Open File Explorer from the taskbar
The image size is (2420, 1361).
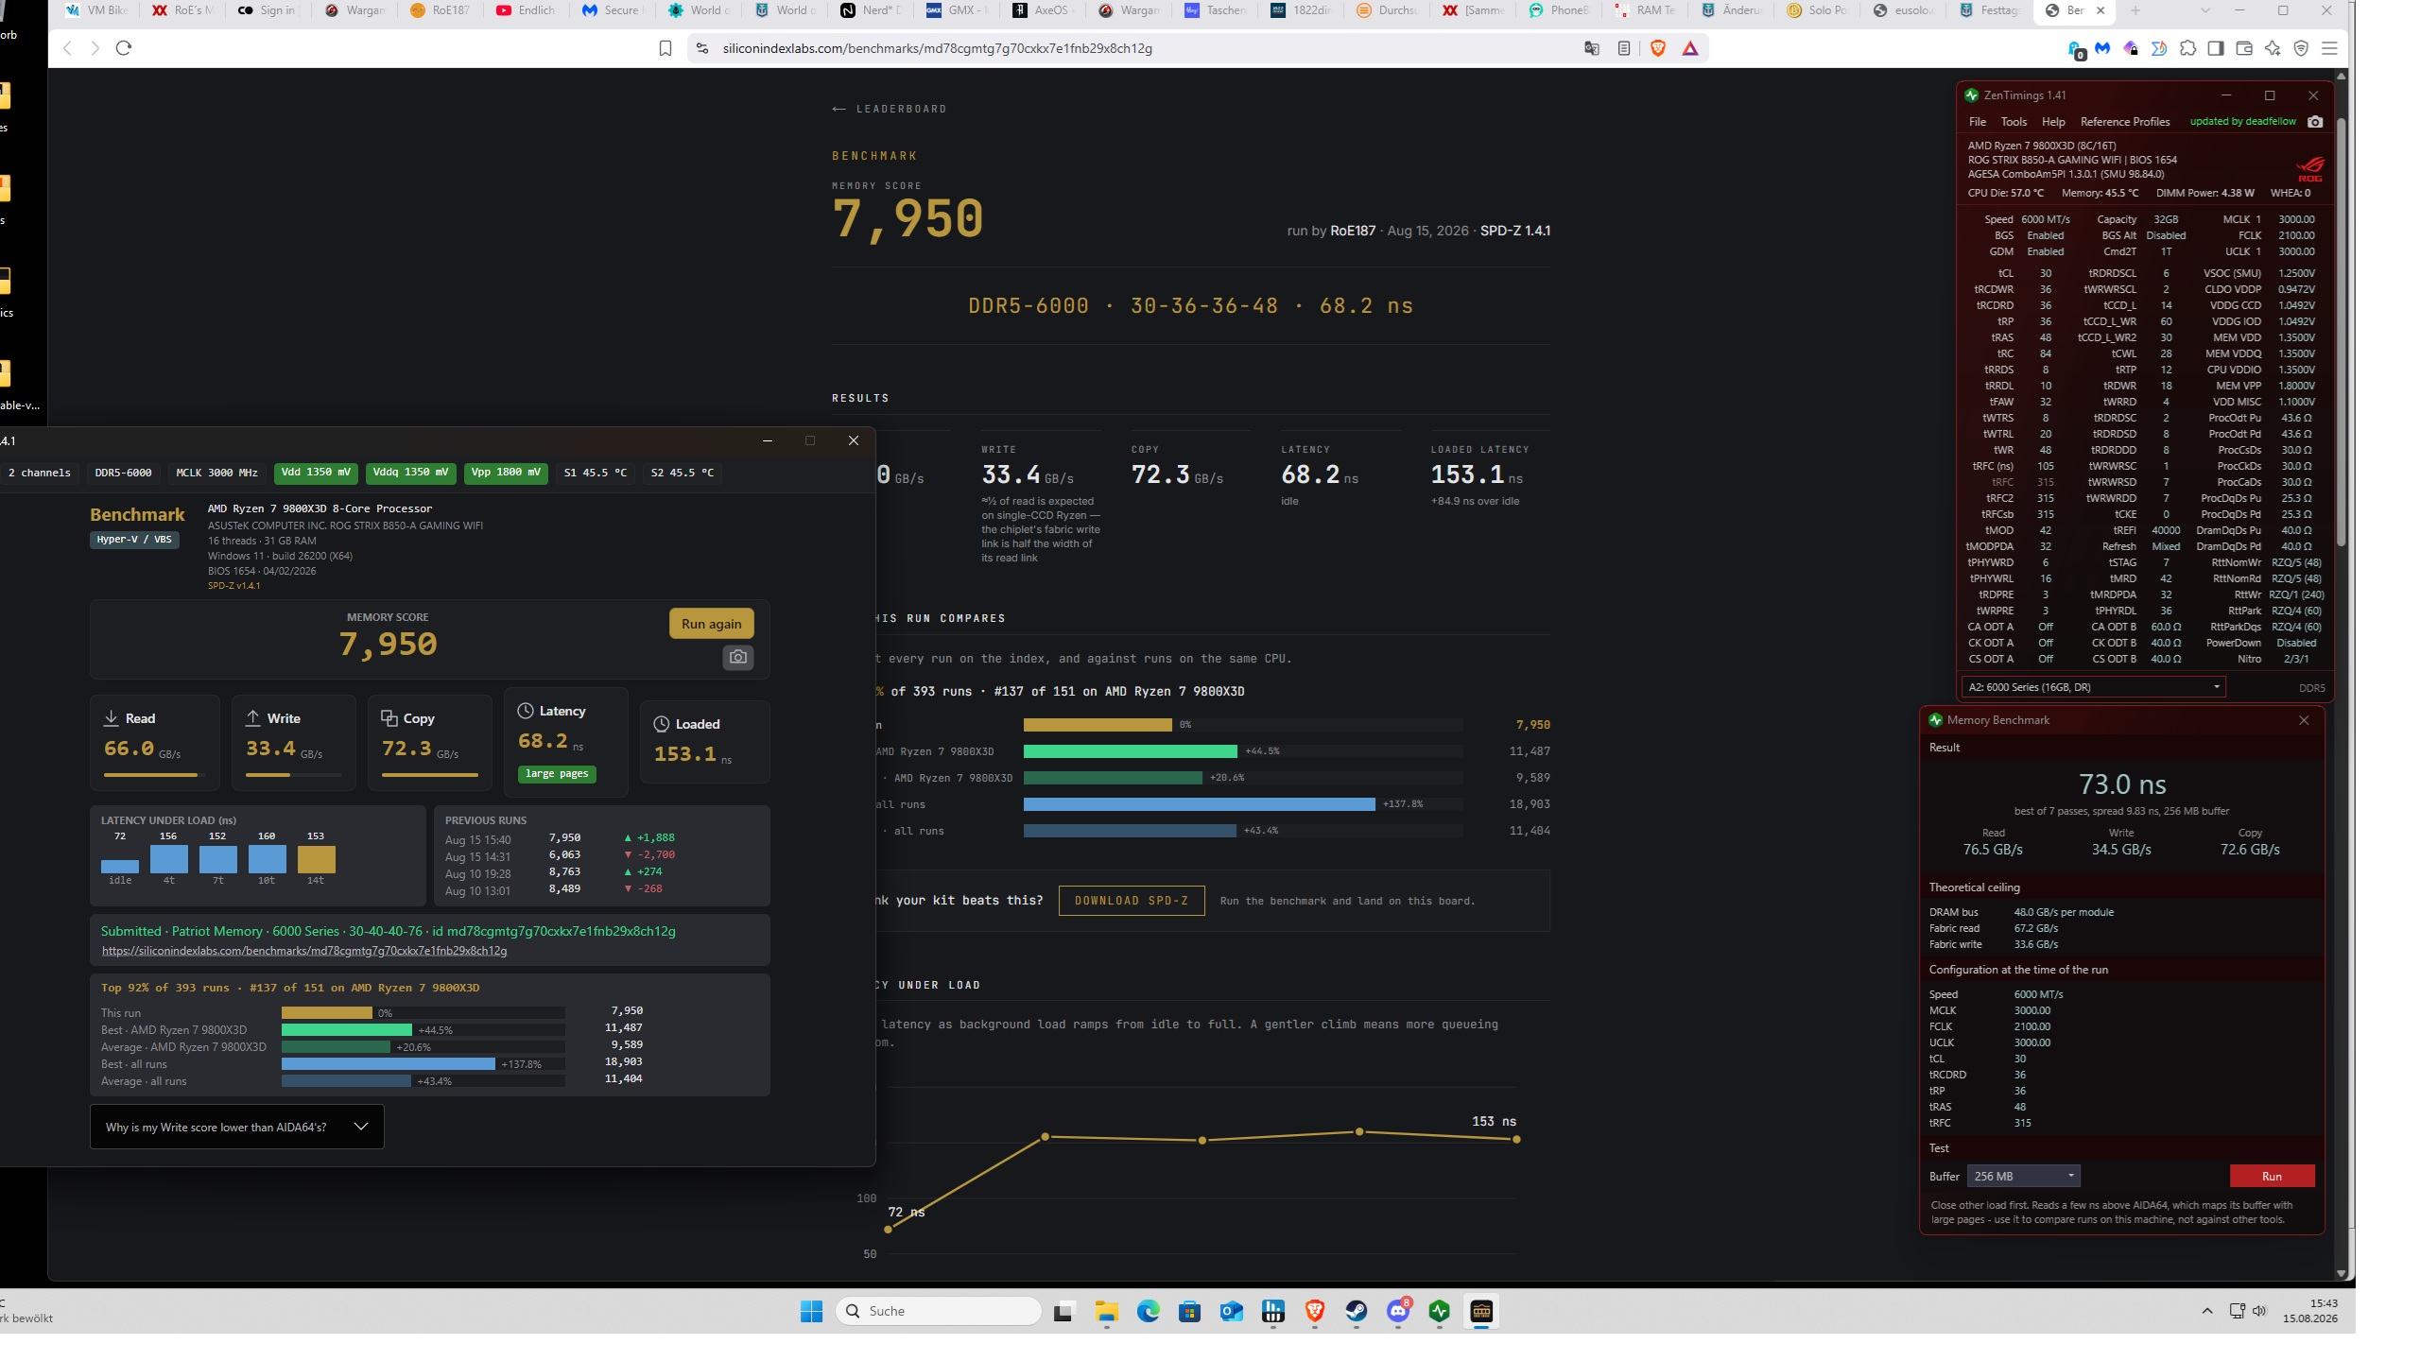(1106, 1311)
